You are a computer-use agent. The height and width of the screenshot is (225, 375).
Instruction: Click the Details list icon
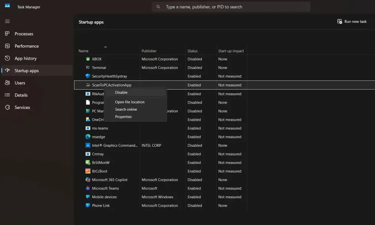pyautogui.click(x=7, y=95)
